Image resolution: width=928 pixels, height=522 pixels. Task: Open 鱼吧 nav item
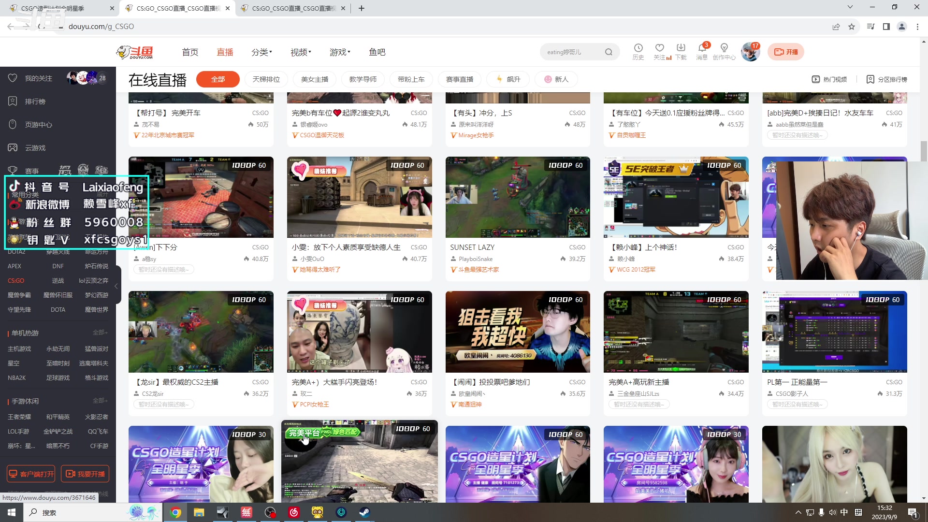tap(377, 52)
